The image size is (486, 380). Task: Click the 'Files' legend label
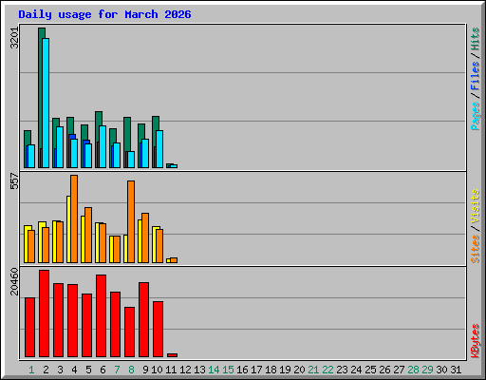coord(476,75)
